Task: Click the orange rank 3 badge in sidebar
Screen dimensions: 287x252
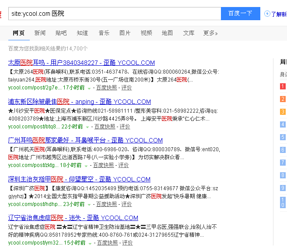Action: point(283,112)
